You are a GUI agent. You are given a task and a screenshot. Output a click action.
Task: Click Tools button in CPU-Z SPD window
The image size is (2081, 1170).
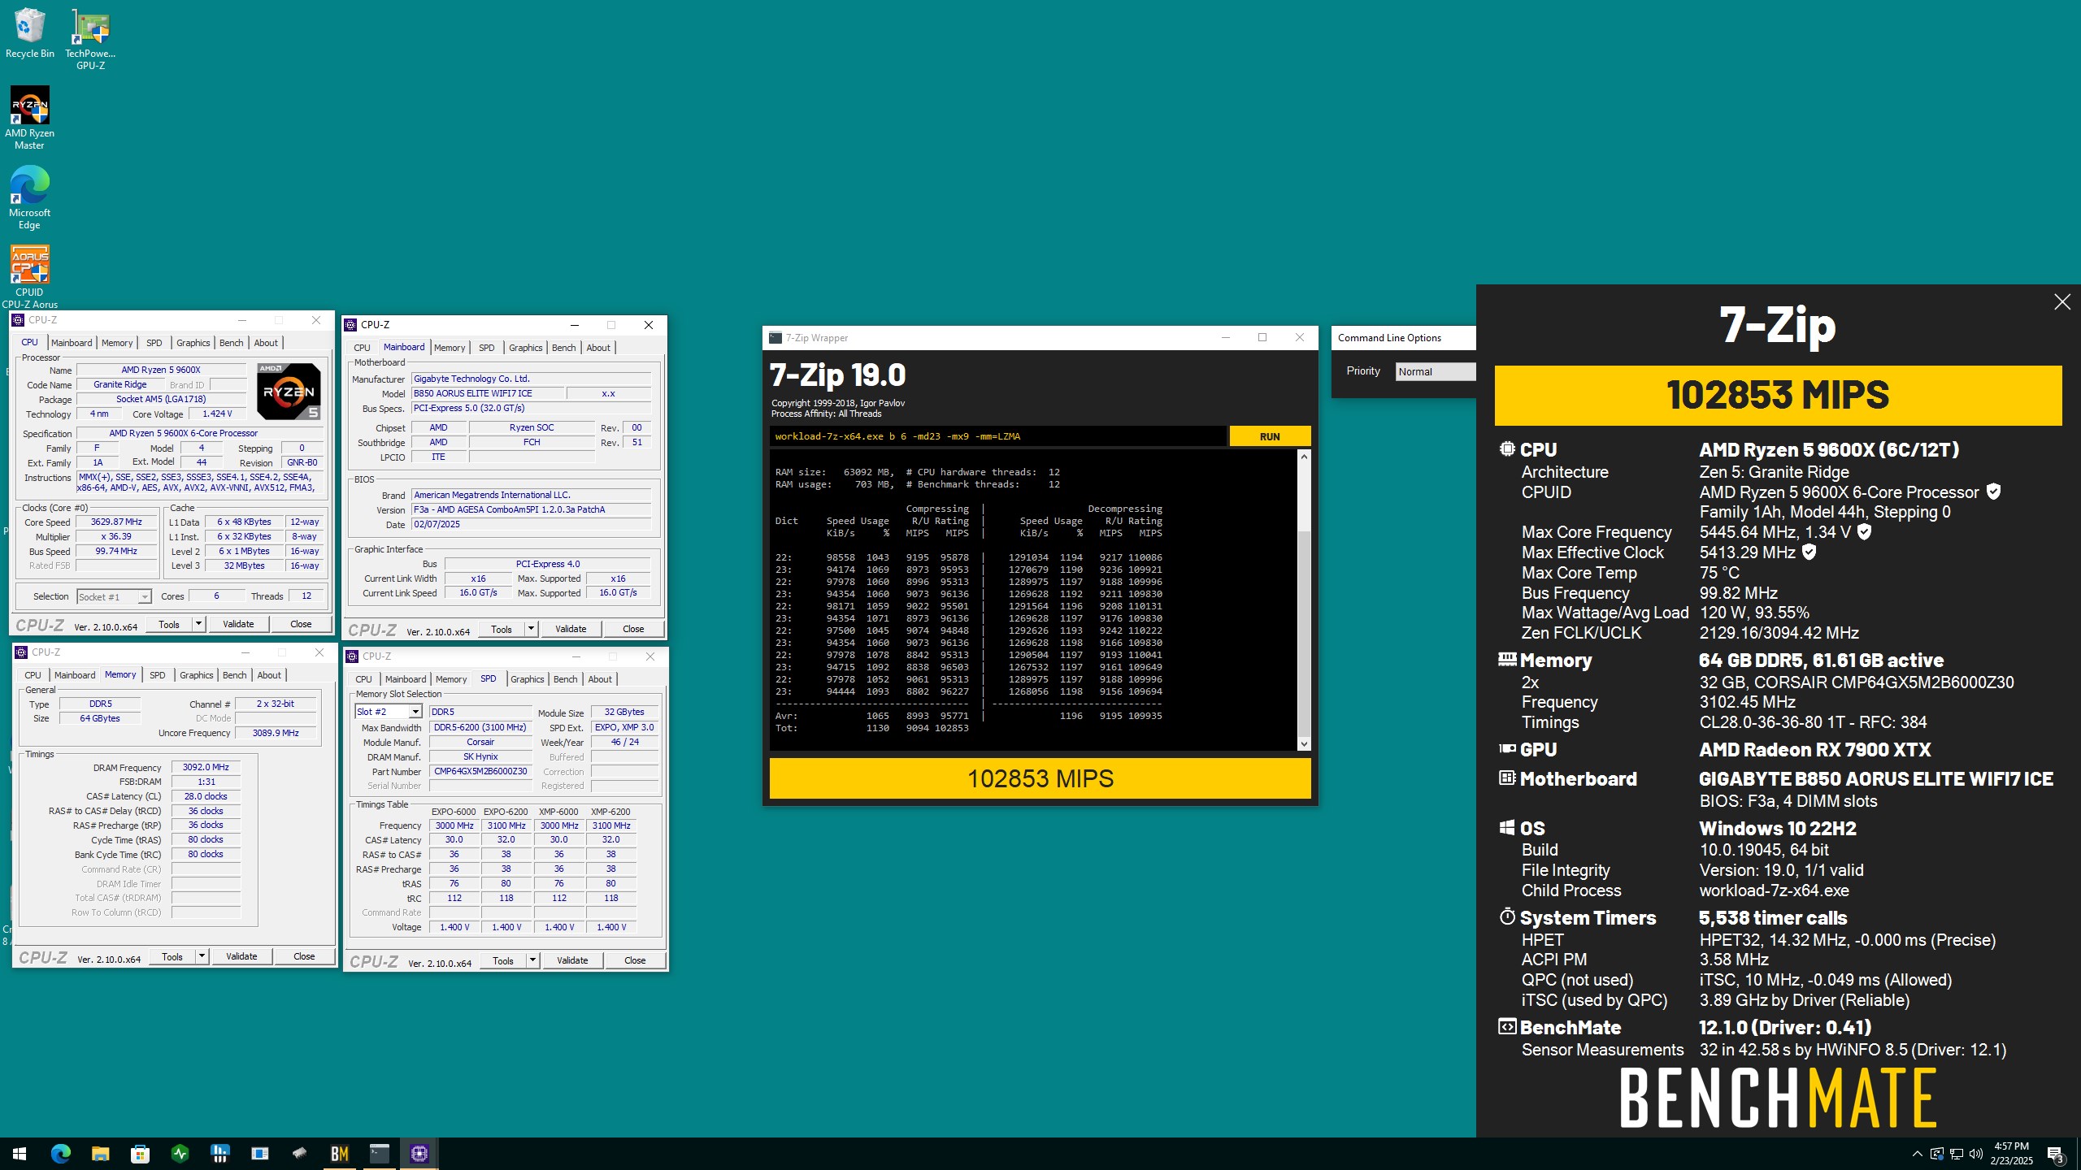point(503,960)
